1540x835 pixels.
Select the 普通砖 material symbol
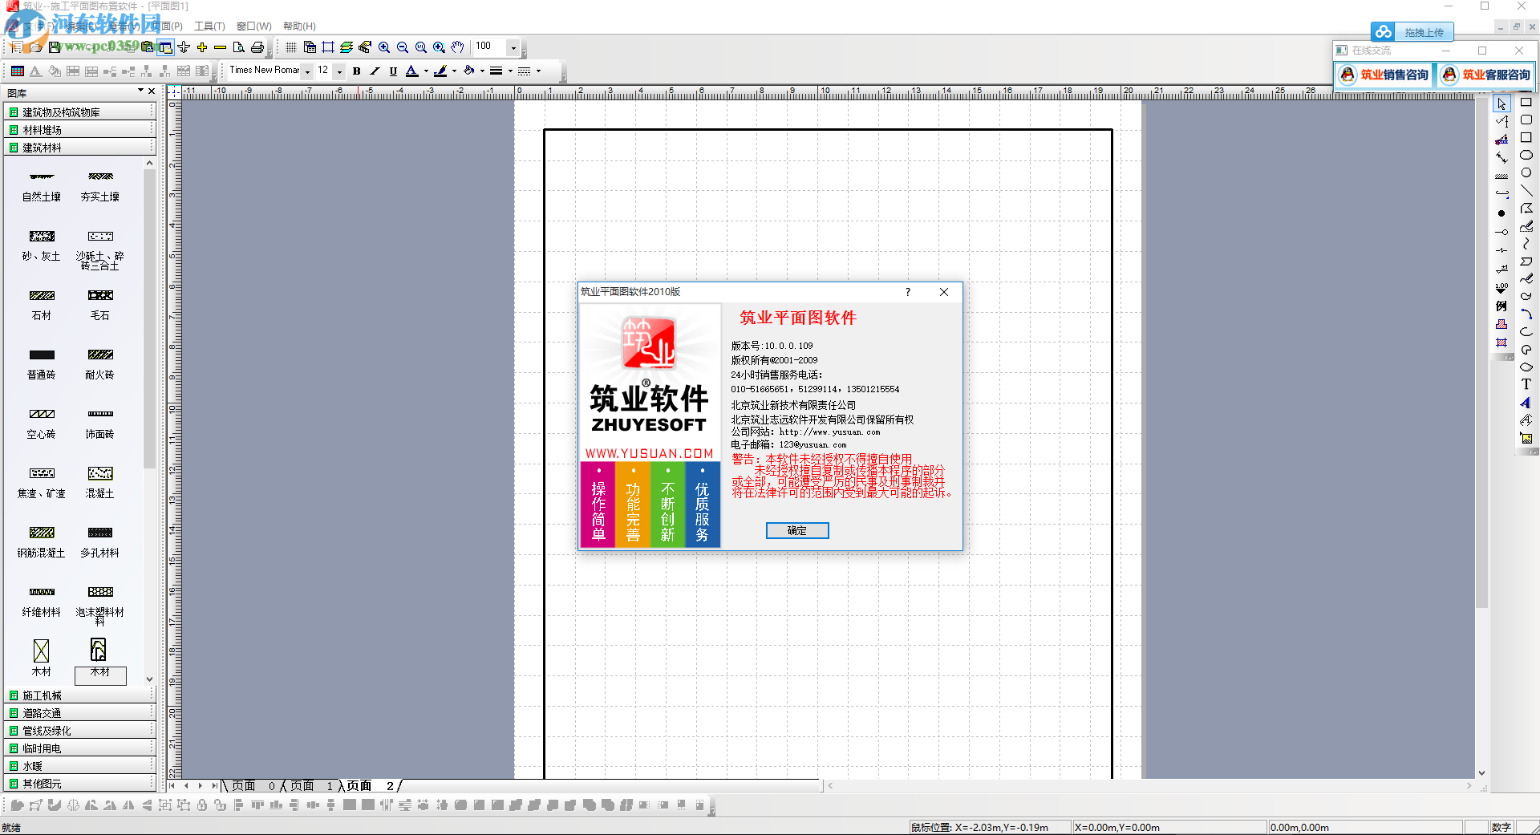pyautogui.click(x=42, y=363)
